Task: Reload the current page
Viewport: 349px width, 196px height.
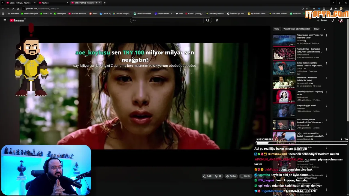Action: coord(13,8)
